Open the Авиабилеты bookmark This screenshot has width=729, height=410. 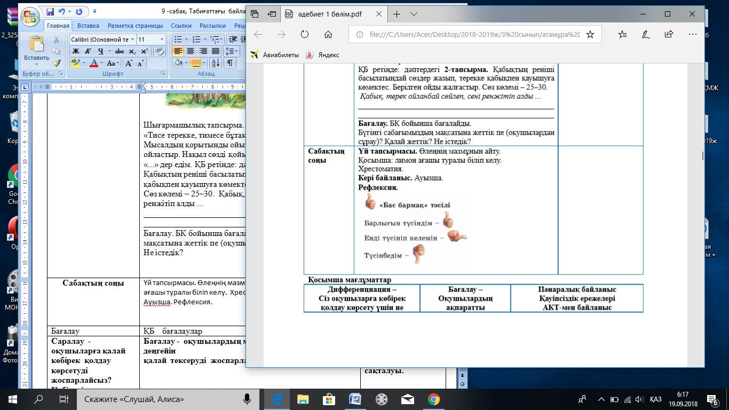(274, 54)
